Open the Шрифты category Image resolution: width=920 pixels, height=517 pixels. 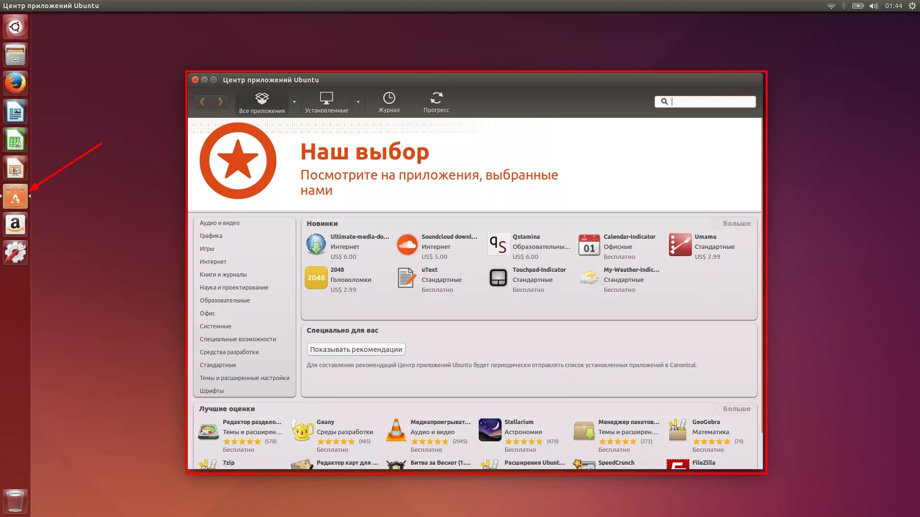coord(212,391)
